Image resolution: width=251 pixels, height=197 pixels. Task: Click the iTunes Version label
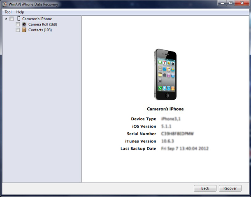pos(141,141)
